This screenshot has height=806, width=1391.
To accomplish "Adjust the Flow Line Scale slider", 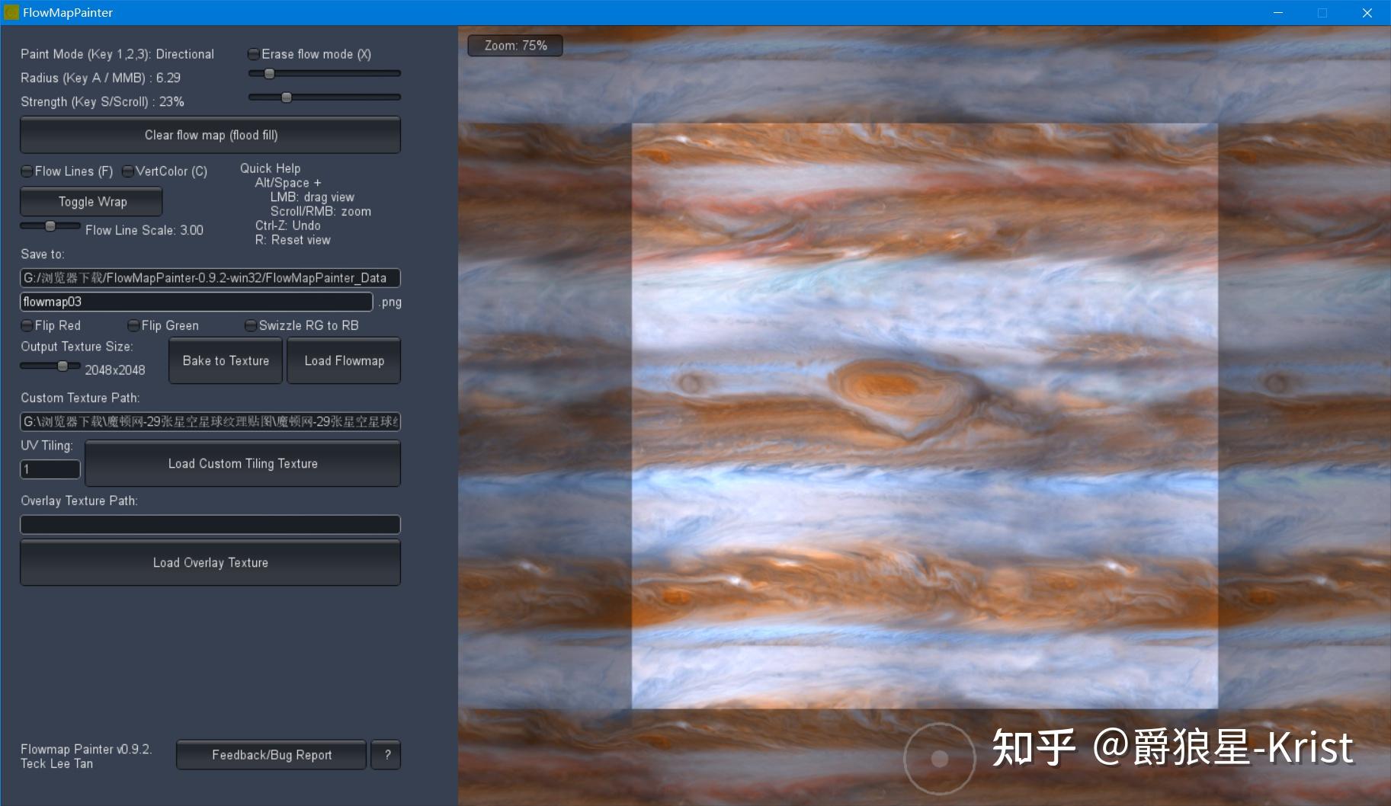I will click(50, 226).
